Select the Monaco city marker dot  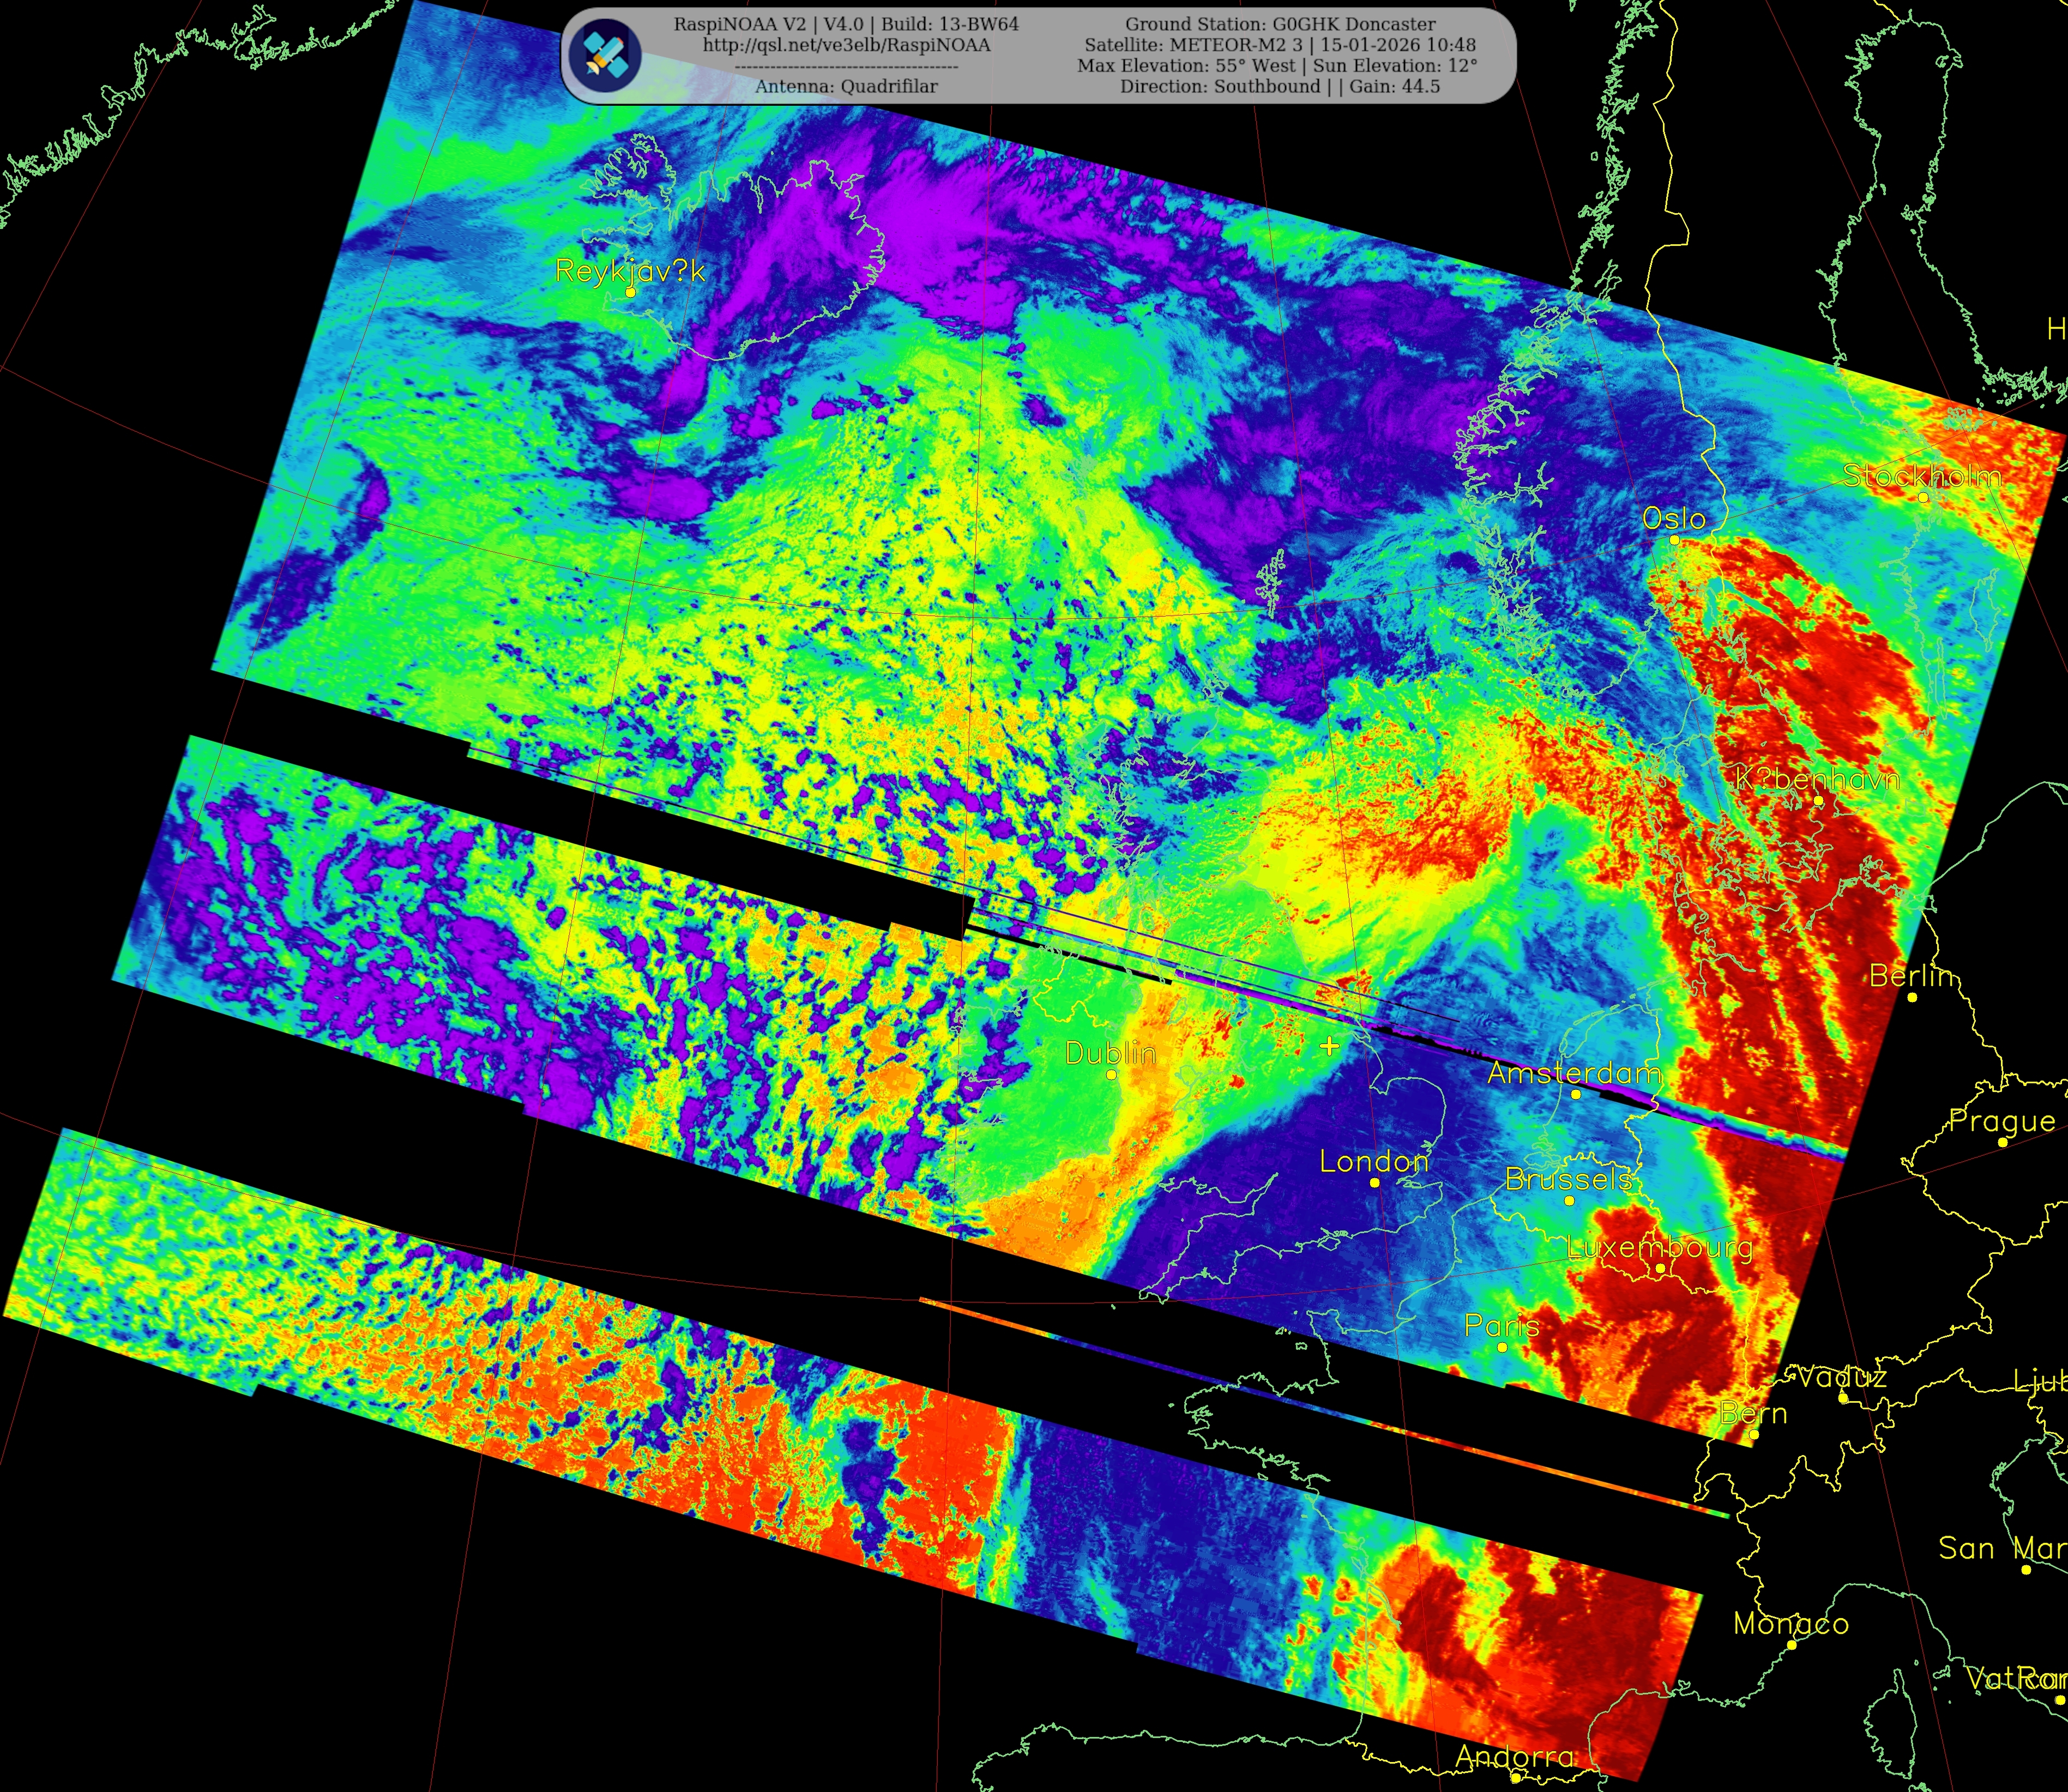click(1792, 1645)
